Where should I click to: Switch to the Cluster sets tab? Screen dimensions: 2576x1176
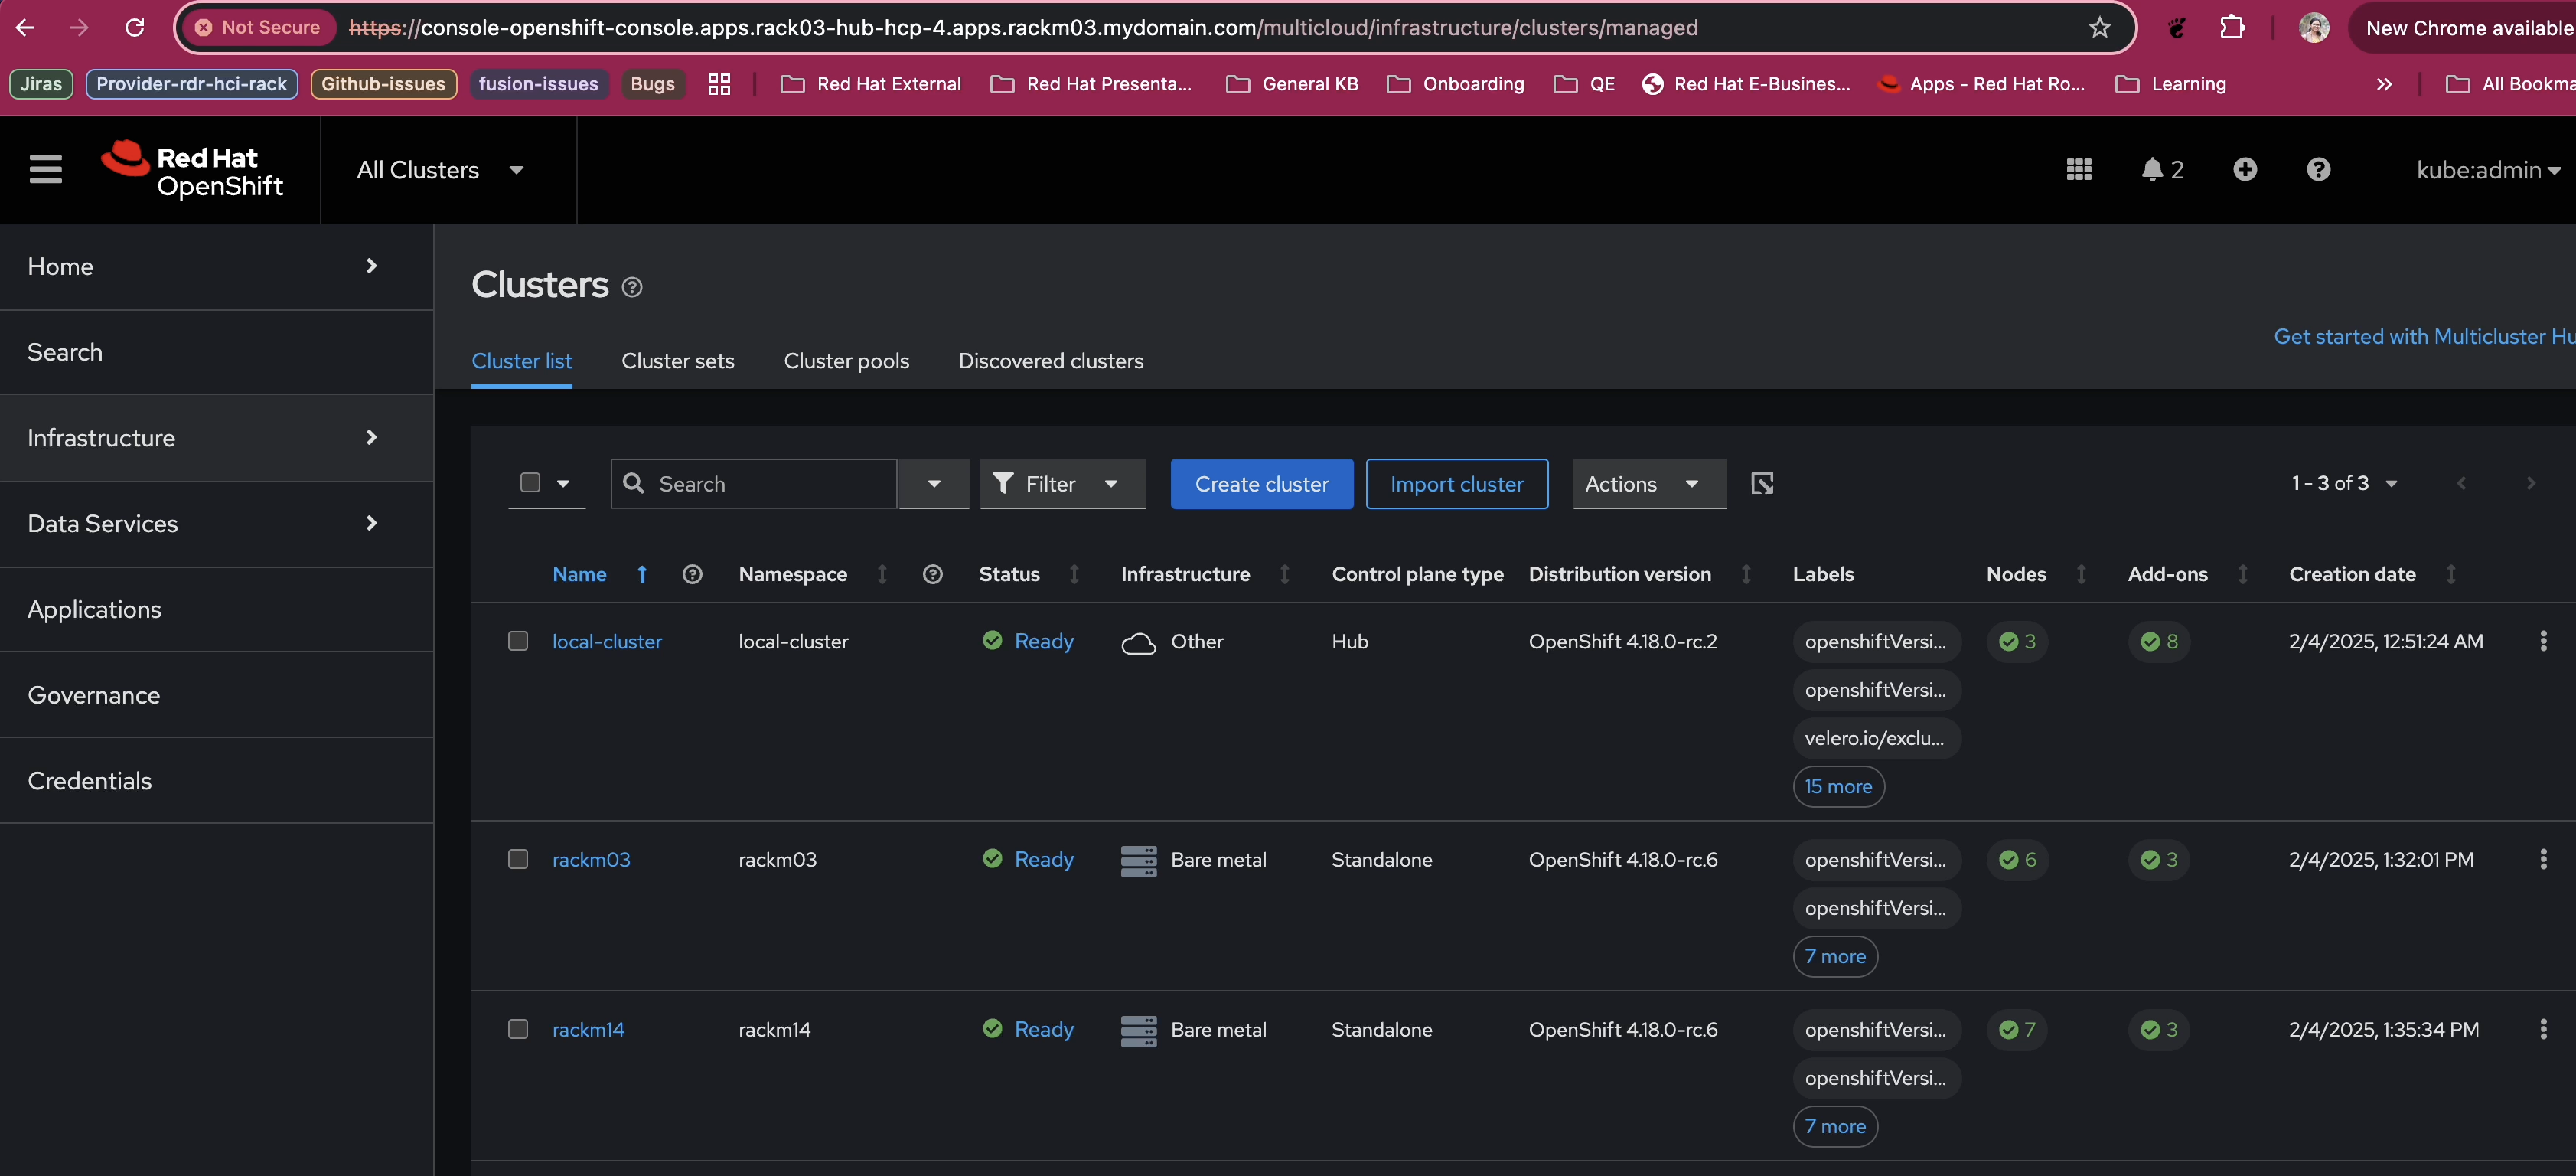click(677, 361)
